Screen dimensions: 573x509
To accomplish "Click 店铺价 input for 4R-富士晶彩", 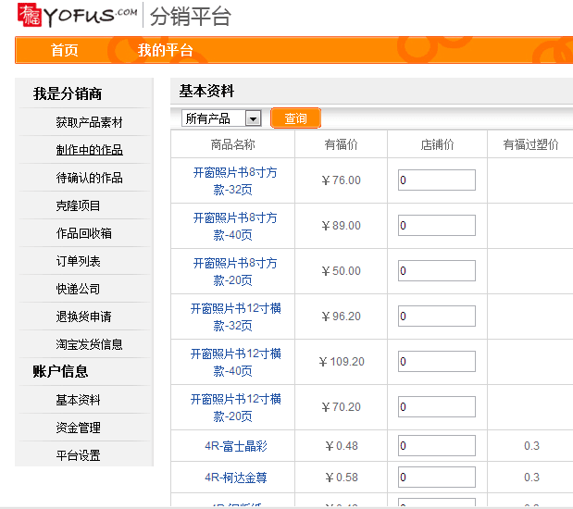I will pos(436,446).
